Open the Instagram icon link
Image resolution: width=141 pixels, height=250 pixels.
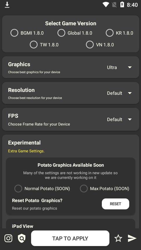point(8,238)
